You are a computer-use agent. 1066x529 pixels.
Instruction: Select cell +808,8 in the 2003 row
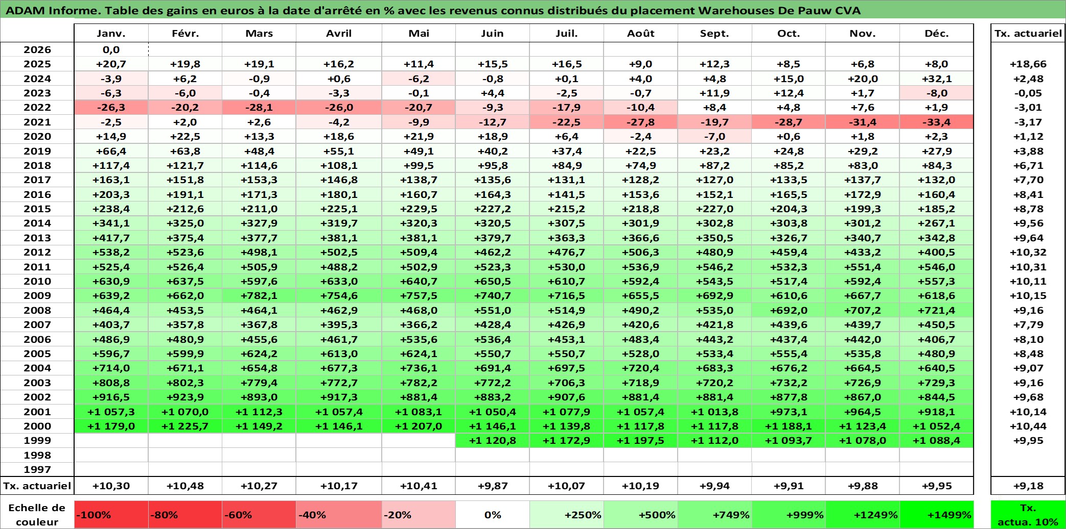click(111, 383)
